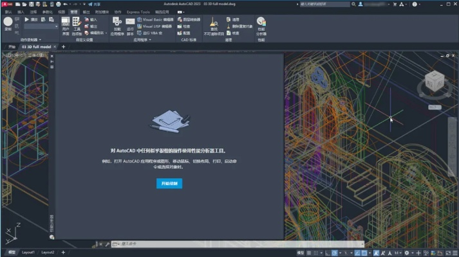Switch to 参数化 ribbon tab
This screenshot has width=459, height=257.
pos(48,12)
